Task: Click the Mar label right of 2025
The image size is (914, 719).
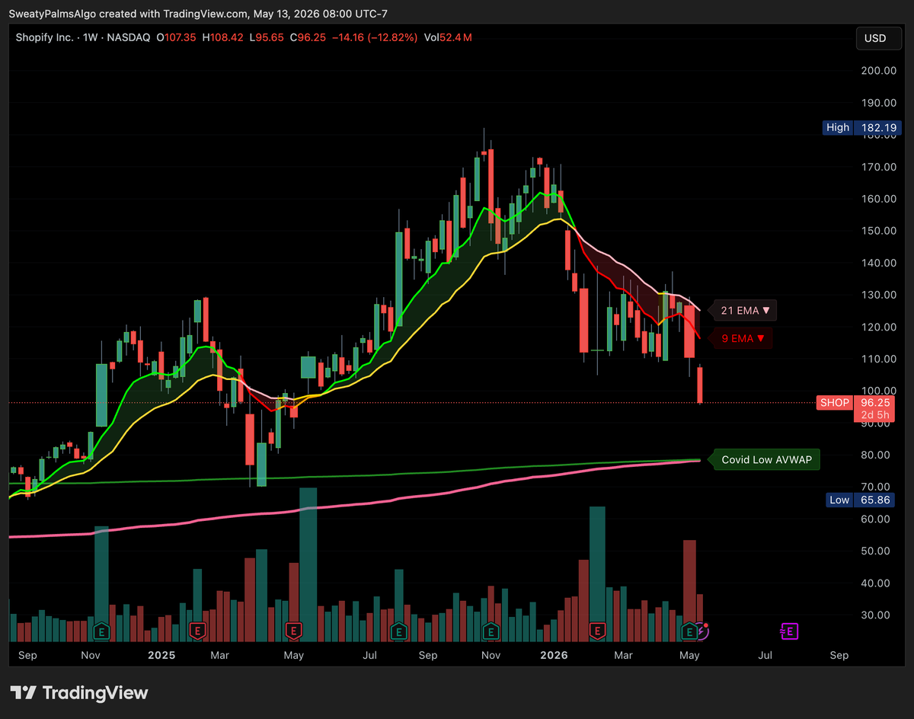Action: pyautogui.click(x=220, y=655)
